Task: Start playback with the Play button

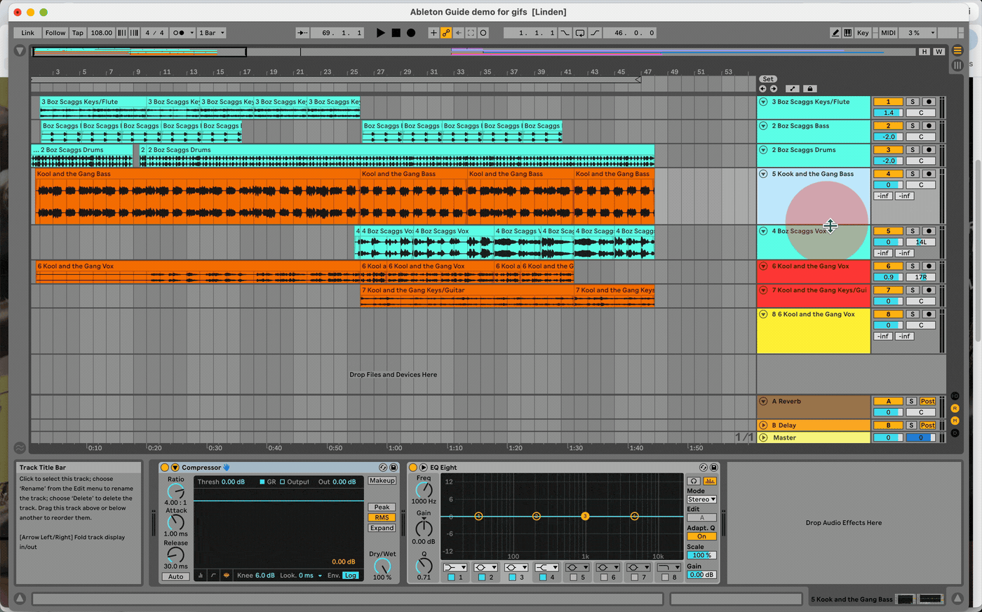Action: (380, 33)
